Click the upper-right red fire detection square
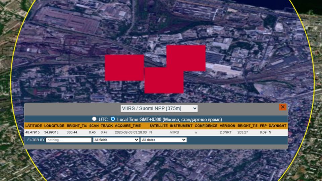Image resolution: width=322 pixels, height=181 pixels. [x=186, y=58]
